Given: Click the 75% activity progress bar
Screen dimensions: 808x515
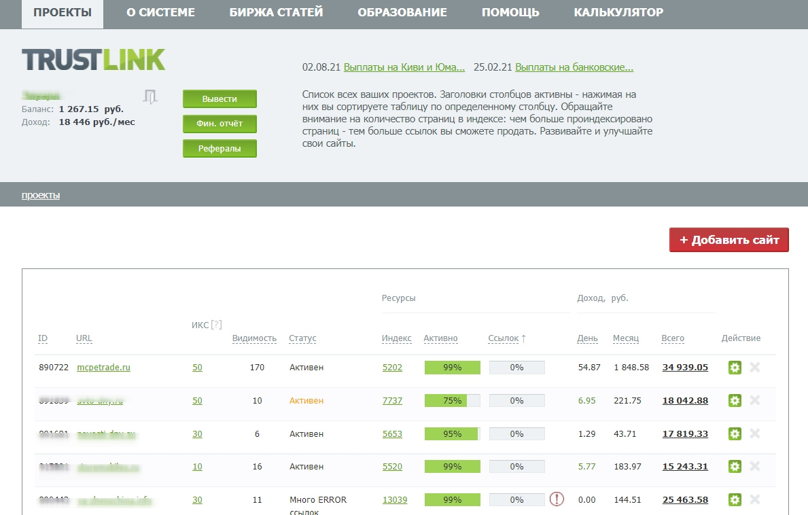Looking at the screenshot, I should coord(452,401).
